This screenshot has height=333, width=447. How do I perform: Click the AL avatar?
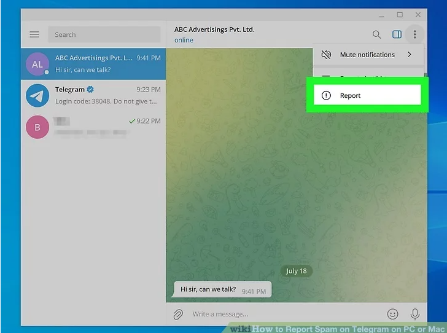(37, 64)
